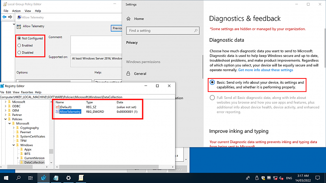Click the registry tree vertical scrollbar thumb

(x=51, y=151)
